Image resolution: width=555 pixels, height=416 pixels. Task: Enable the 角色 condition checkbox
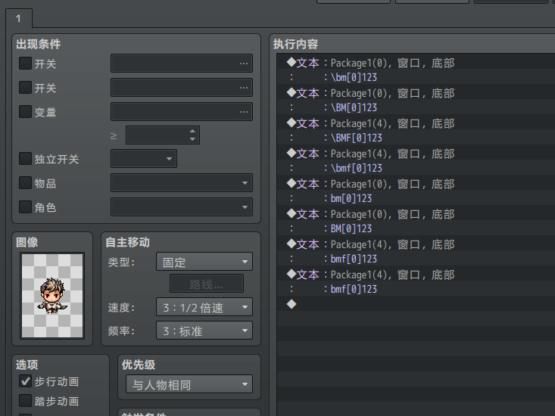pos(25,206)
